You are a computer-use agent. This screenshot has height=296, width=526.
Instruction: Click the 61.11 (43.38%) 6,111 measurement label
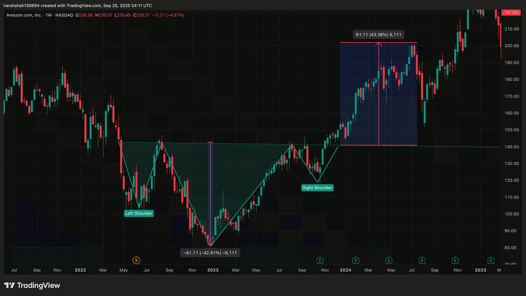[x=379, y=35]
